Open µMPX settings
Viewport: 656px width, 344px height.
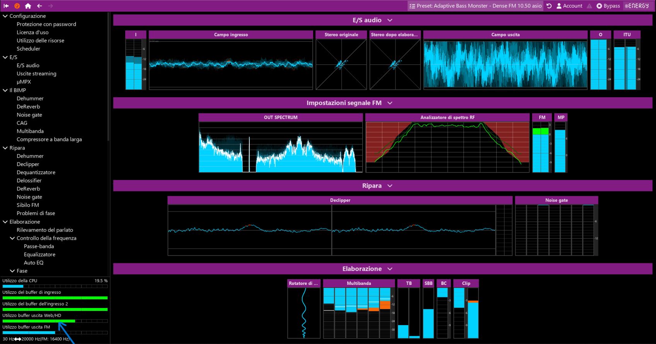point(24,82)
